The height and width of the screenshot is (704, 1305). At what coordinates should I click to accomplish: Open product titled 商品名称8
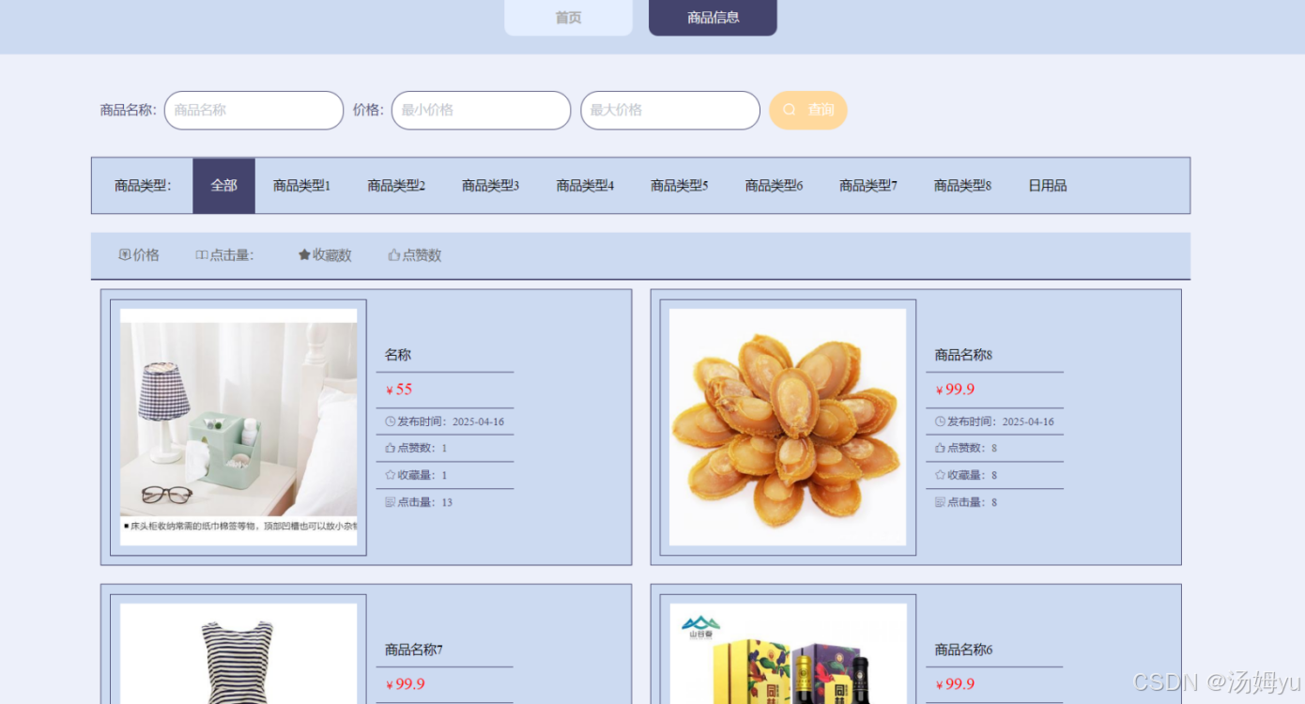(x=963, y=355)
